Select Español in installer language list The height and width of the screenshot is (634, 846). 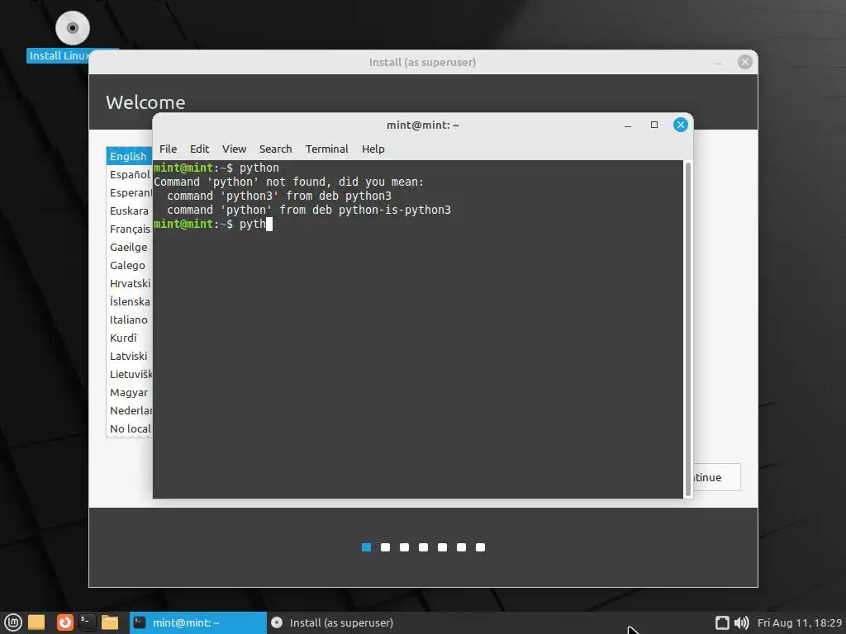pyautogui.click(x=129, y=175)
